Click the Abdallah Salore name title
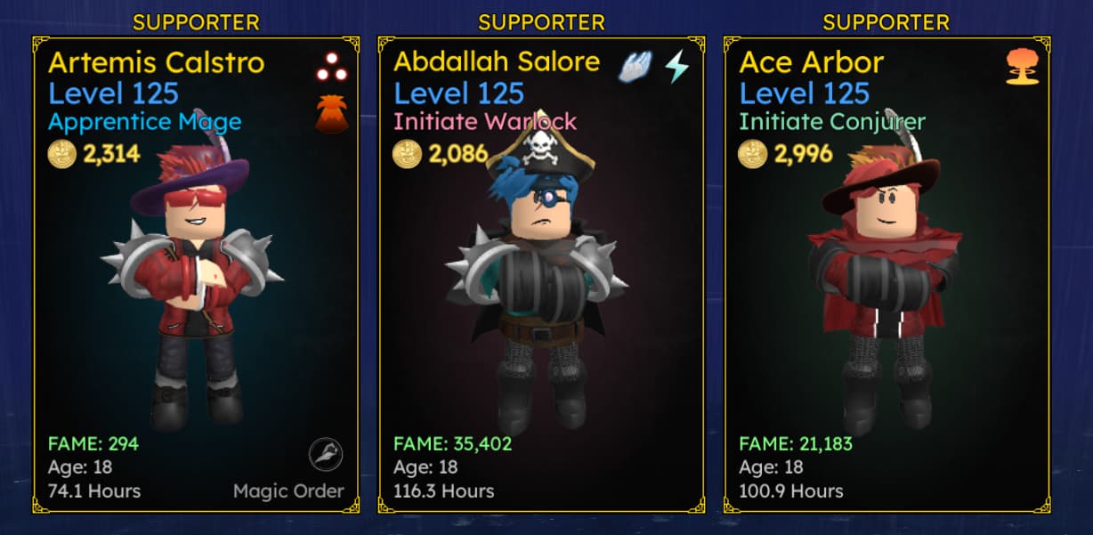 497,63
